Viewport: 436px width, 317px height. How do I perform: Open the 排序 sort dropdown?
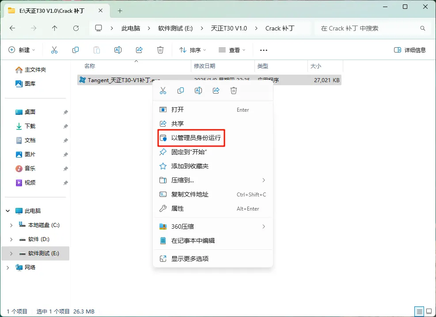[x=193, y=50]
